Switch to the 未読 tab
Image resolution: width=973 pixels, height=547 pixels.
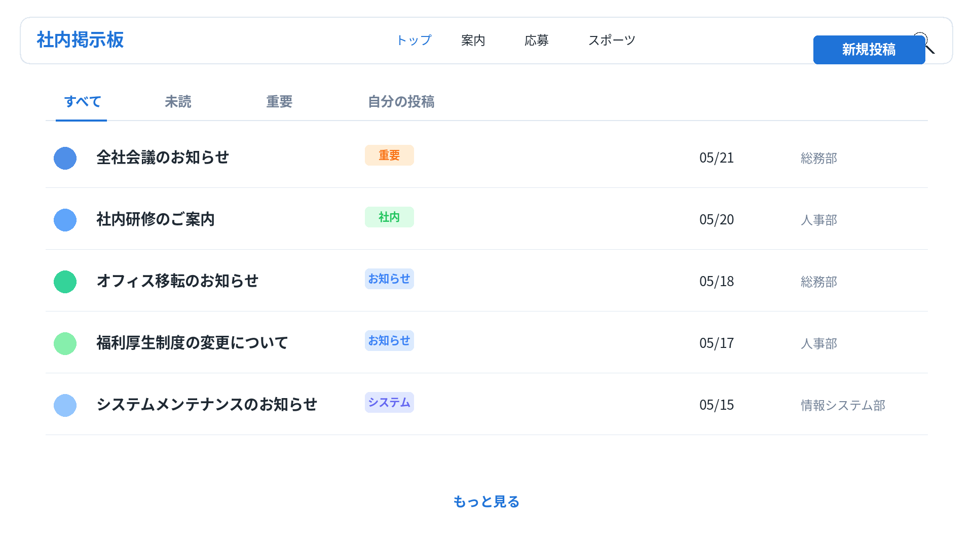click(x=178, y=102)
